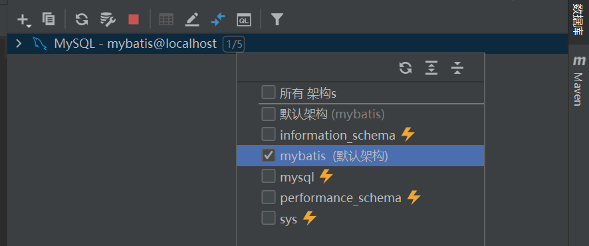
Task: Enable the information_schema checkbox
Action: point(268,134)
